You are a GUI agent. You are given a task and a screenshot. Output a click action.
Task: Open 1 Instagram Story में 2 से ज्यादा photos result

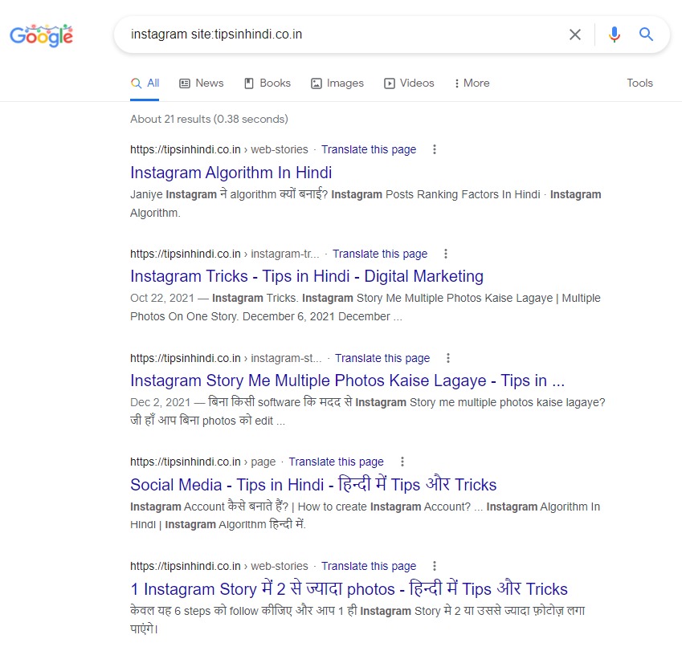[349, 588]
